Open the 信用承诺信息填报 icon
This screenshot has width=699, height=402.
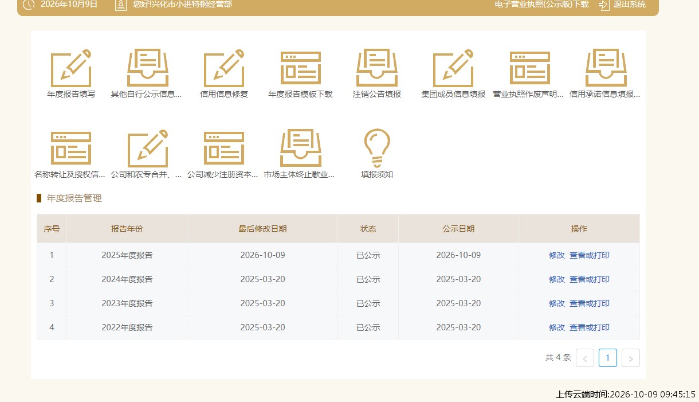point(606,68)
